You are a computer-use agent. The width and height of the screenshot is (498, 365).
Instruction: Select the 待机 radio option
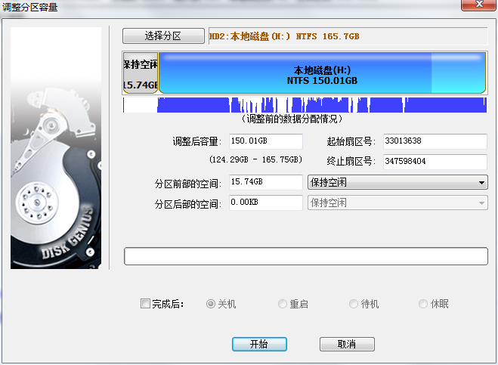click(354, 304)
